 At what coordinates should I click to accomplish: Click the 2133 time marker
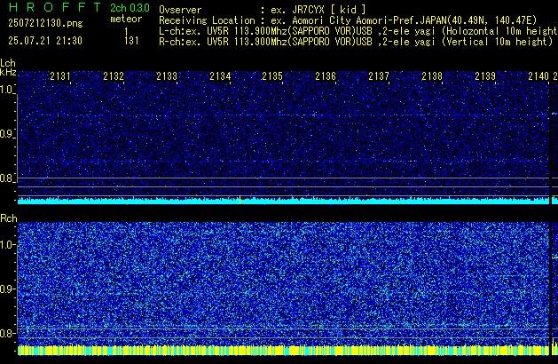167,76
